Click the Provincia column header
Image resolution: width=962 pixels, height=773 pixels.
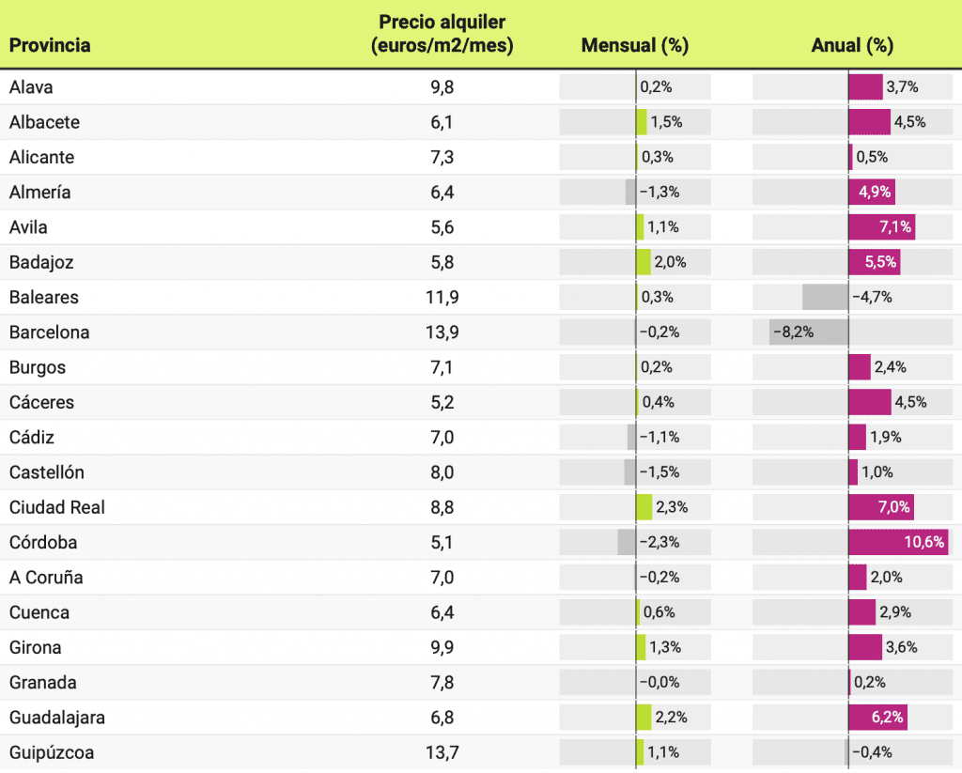click(x=50, y=45)
